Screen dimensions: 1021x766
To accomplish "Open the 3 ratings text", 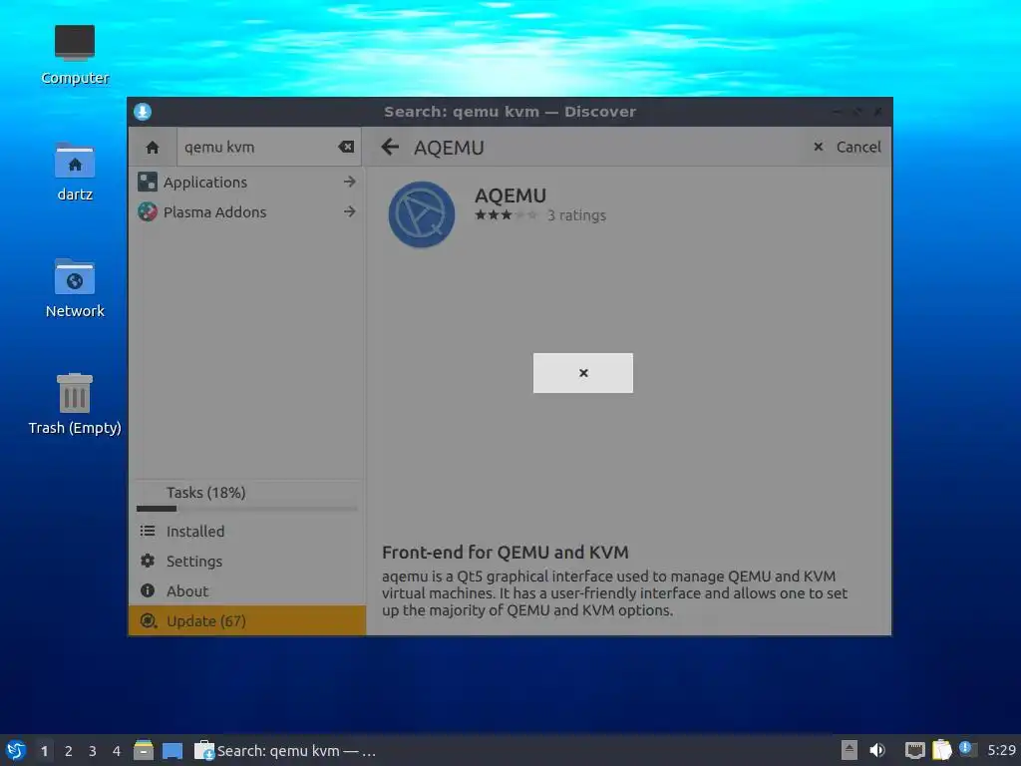I will pyautogui.click(x=576, y=215).
